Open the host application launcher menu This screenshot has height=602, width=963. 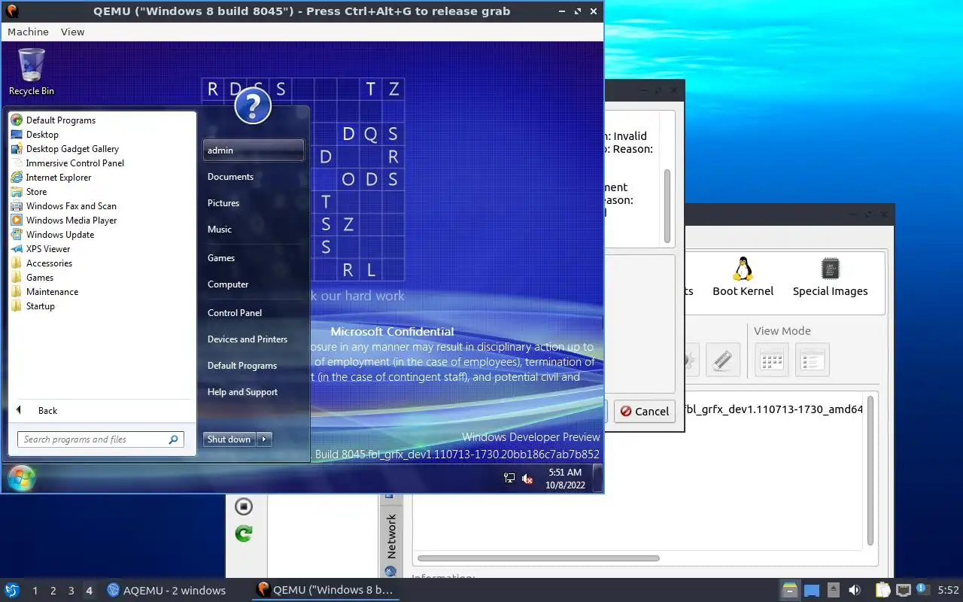coord(11,590)
